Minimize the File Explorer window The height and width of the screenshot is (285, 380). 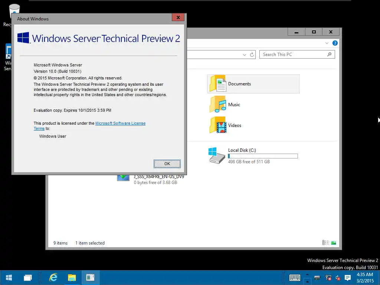(296, 32)
